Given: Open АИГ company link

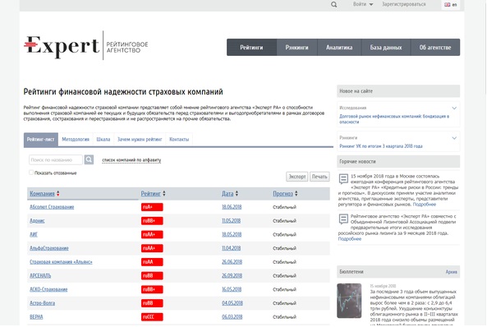Looking at the screenshot, I should (x=34, y=234).
